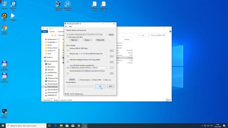The height and width of the screenshot is (128, 228).
Task: Click the Explorer search box
Action: [158, 35]
